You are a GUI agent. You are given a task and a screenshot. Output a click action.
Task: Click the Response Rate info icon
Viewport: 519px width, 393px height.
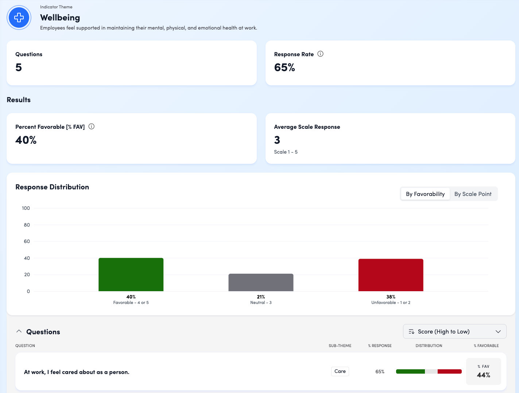tap(320, 54)
